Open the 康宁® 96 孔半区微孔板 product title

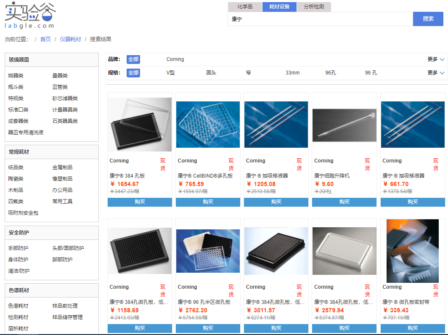click(204, 302)
